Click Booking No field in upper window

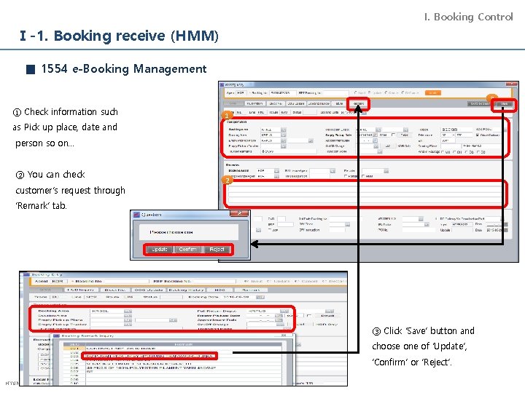point(283,93)
